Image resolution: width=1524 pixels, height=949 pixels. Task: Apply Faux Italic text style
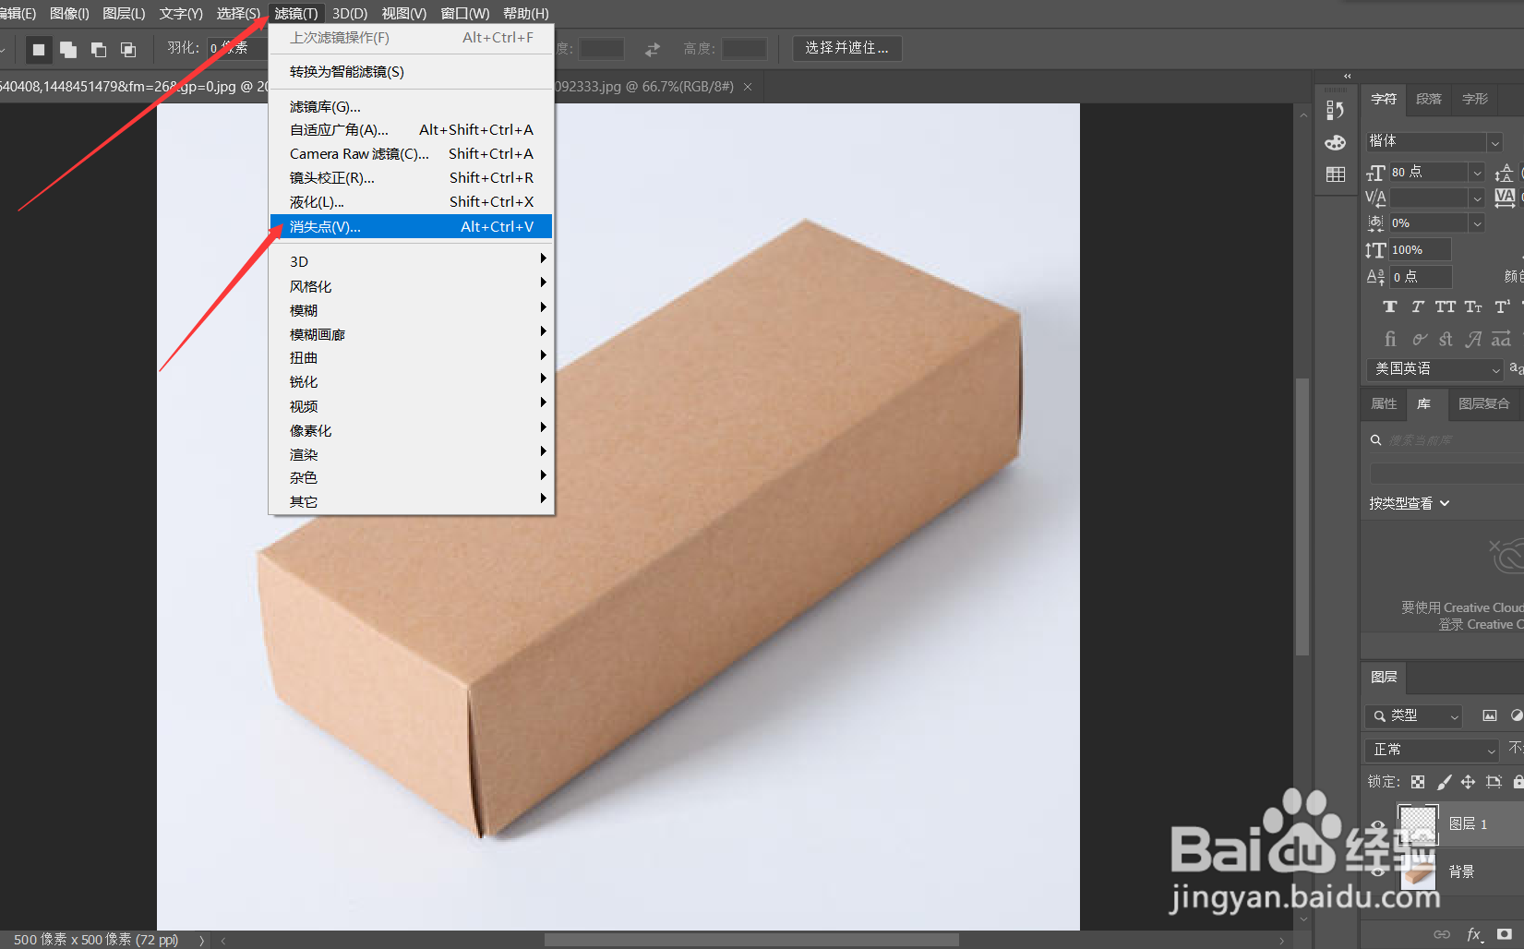[1418, 306]
